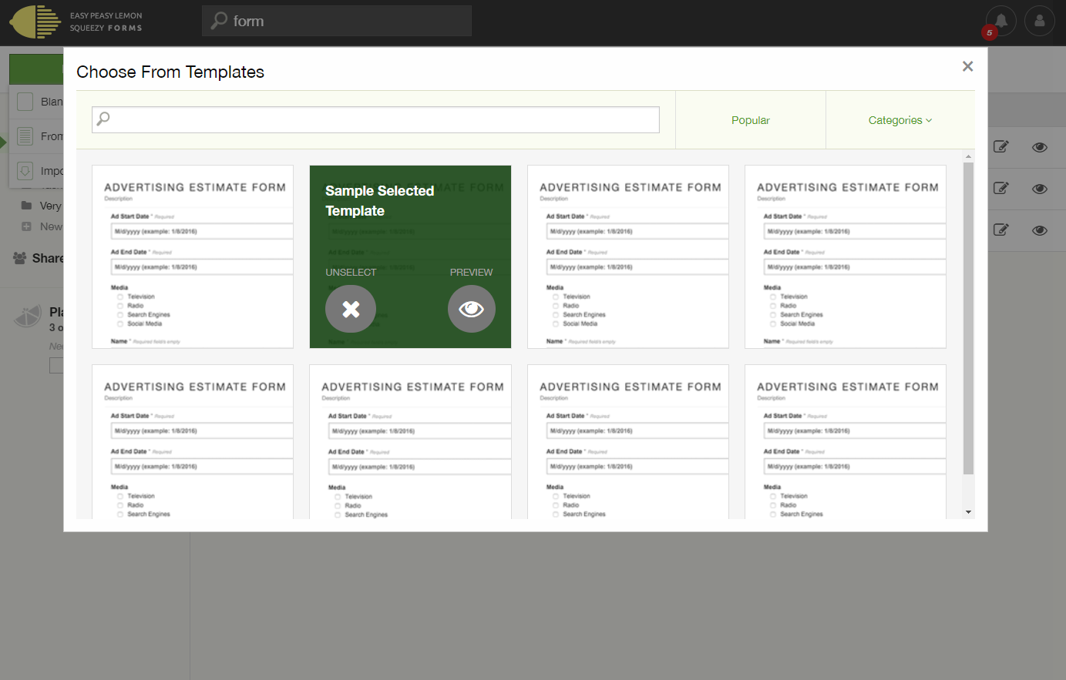Click the eye preview icon in the bottom background row
This screenshot has width=1066, height=680.
(x=1040, y=230)
